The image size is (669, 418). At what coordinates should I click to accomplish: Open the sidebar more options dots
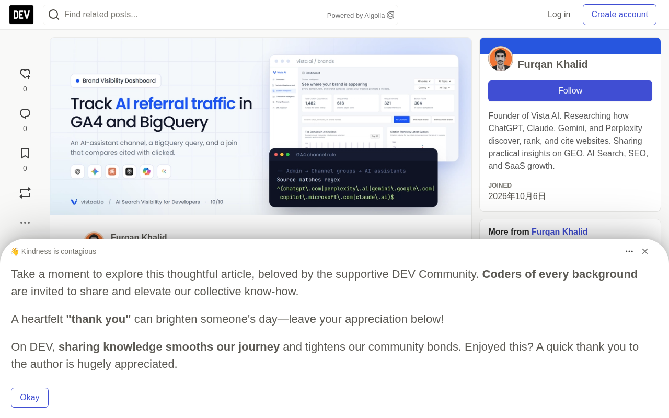tap(25, 223)
